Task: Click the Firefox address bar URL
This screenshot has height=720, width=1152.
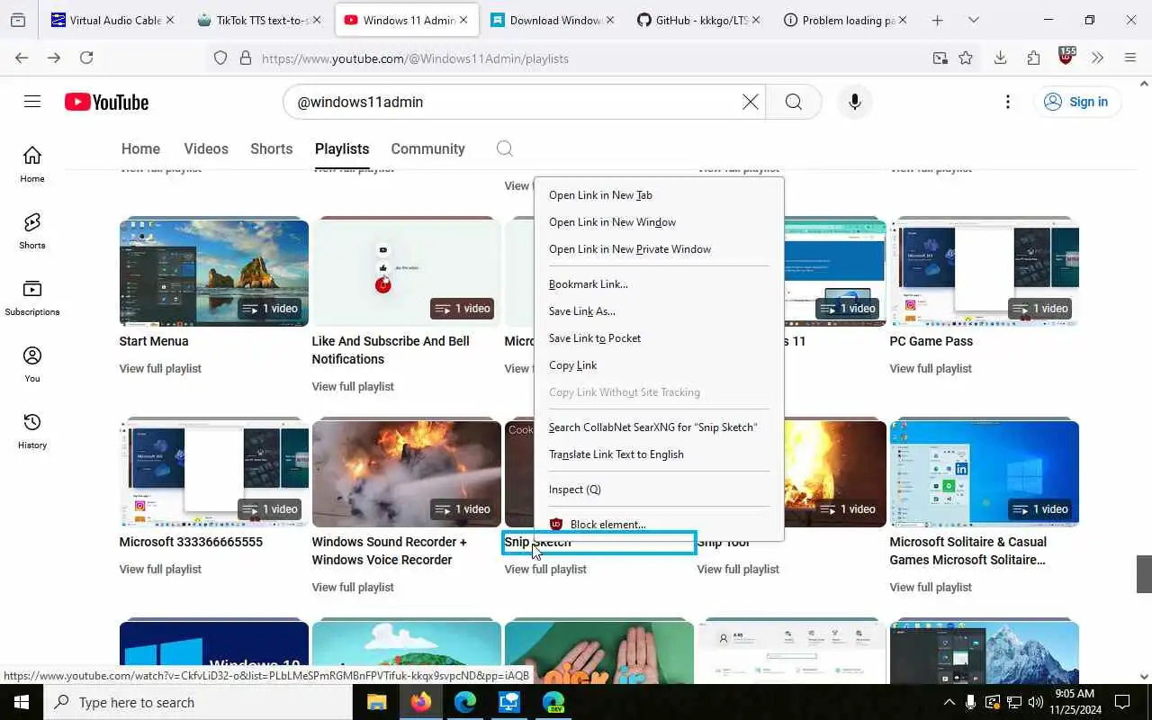Action: [415, 58]
